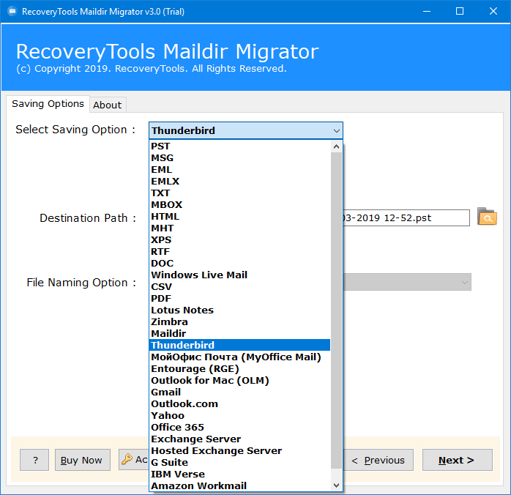Pick MBOX from the dropdown list

[239, 204]
